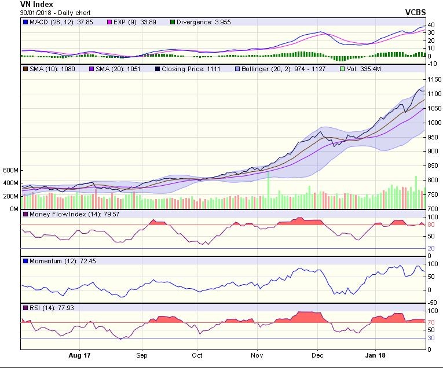
Task: Click the 600M volume axis label
Action: [10, 171]
